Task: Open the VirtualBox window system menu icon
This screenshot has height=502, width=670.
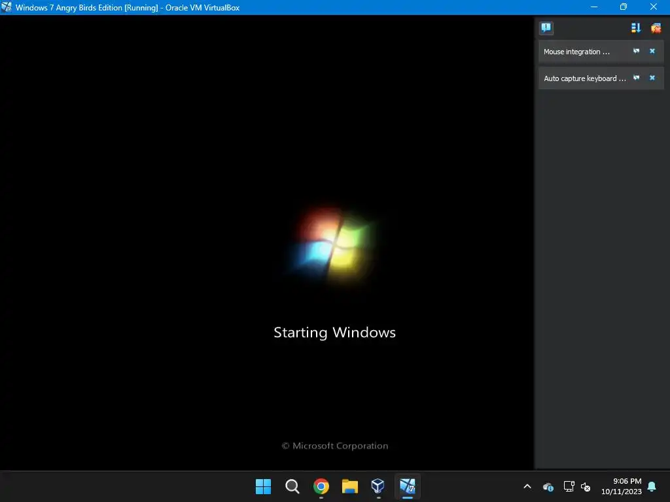Action: [7, 7]
